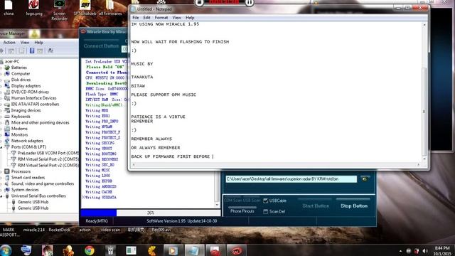Screen dimensions: 455x256
Task: Show hidden tray icons arrow
Action: 400,251
